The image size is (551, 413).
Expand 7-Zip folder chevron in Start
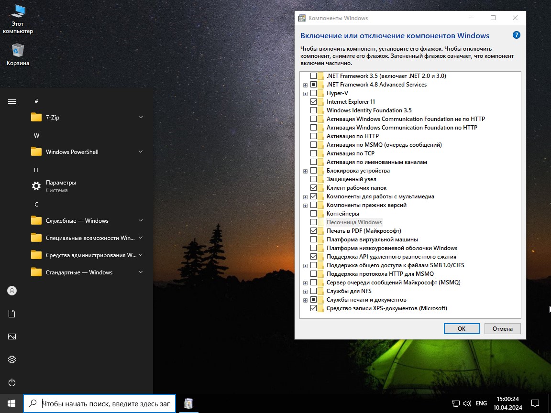[141, 117]
